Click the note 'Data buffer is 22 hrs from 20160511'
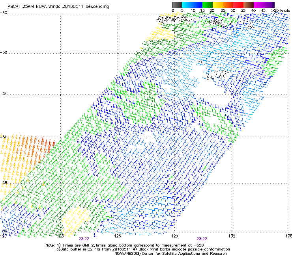292x256 pixels. tap(95, 249)
